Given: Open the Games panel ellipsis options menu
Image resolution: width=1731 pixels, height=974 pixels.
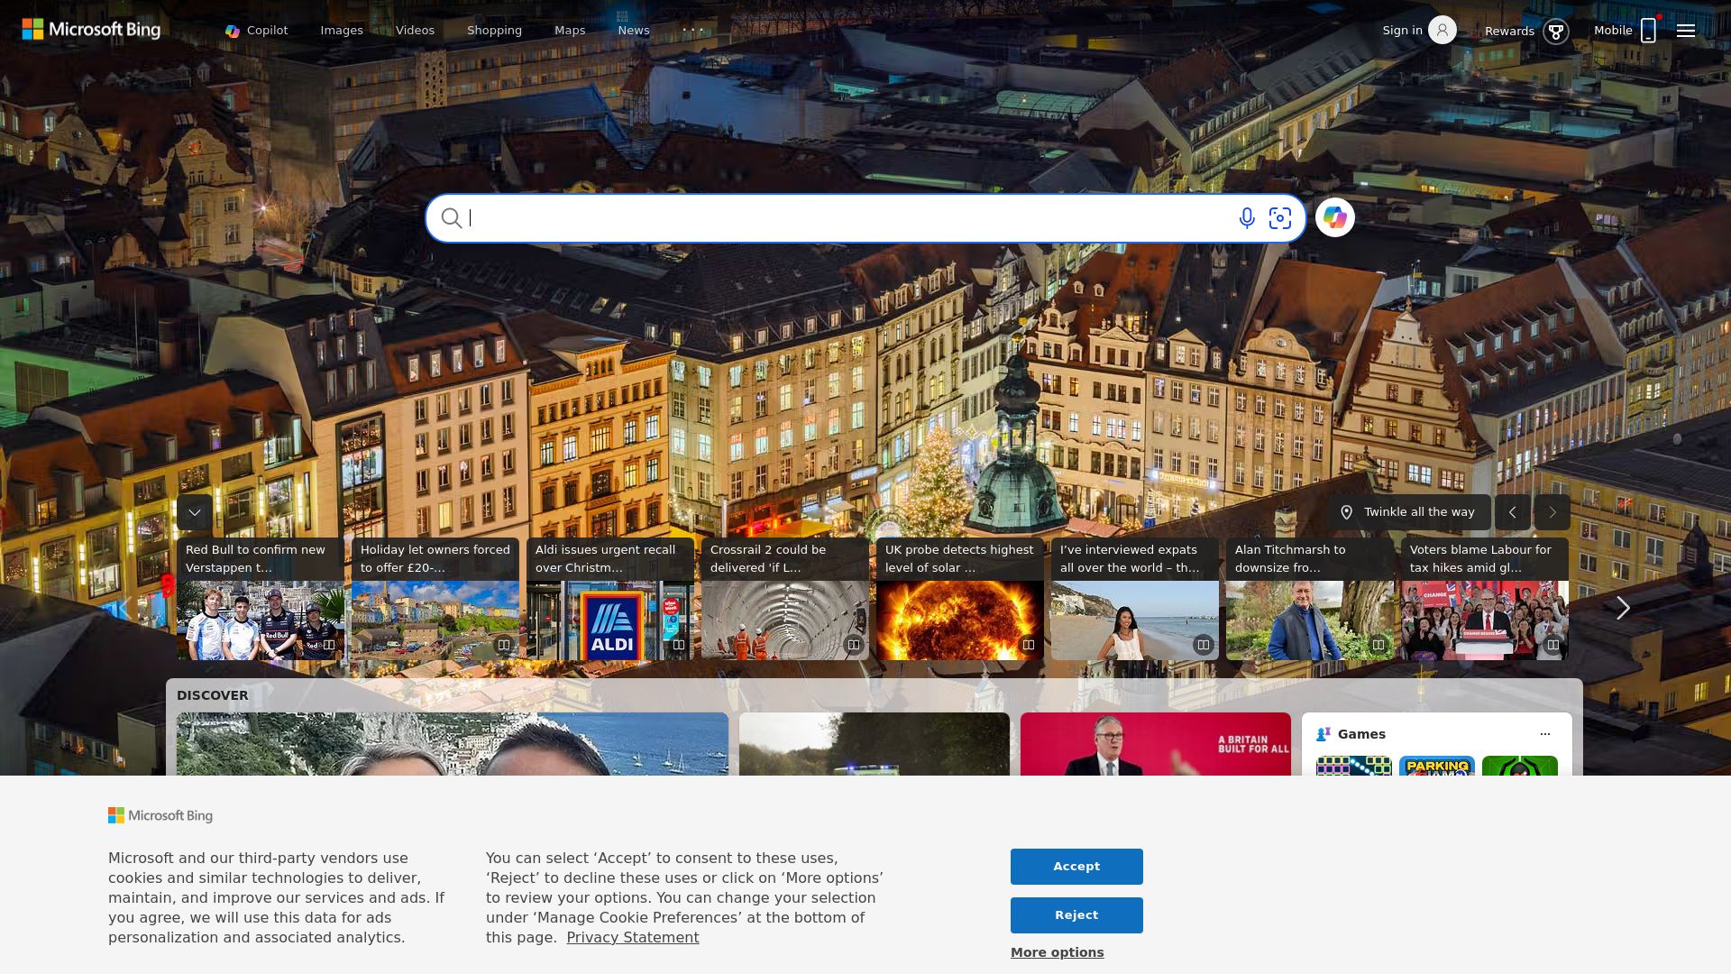Looking at the screenshot, I should click(1544, 734).
